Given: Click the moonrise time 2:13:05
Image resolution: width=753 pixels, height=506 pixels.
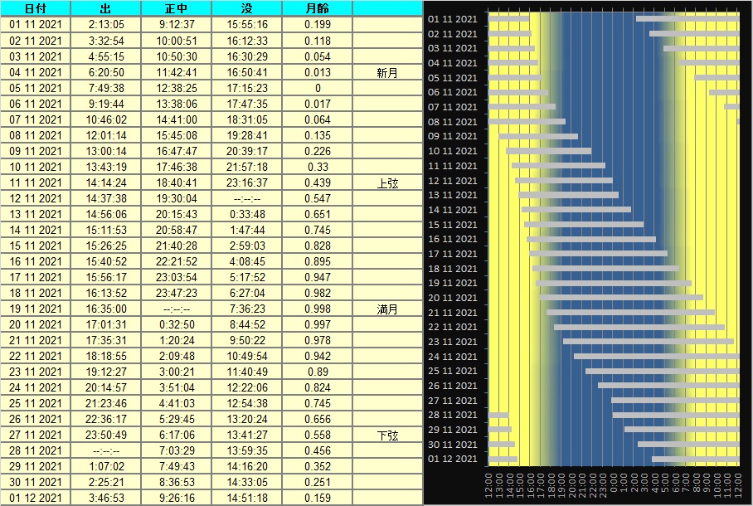Looking at the screenshot, I should [106, 25].
